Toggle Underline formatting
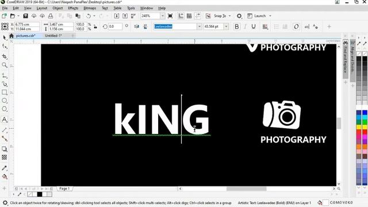Screen dimensions: 368x207 point(254,26)
